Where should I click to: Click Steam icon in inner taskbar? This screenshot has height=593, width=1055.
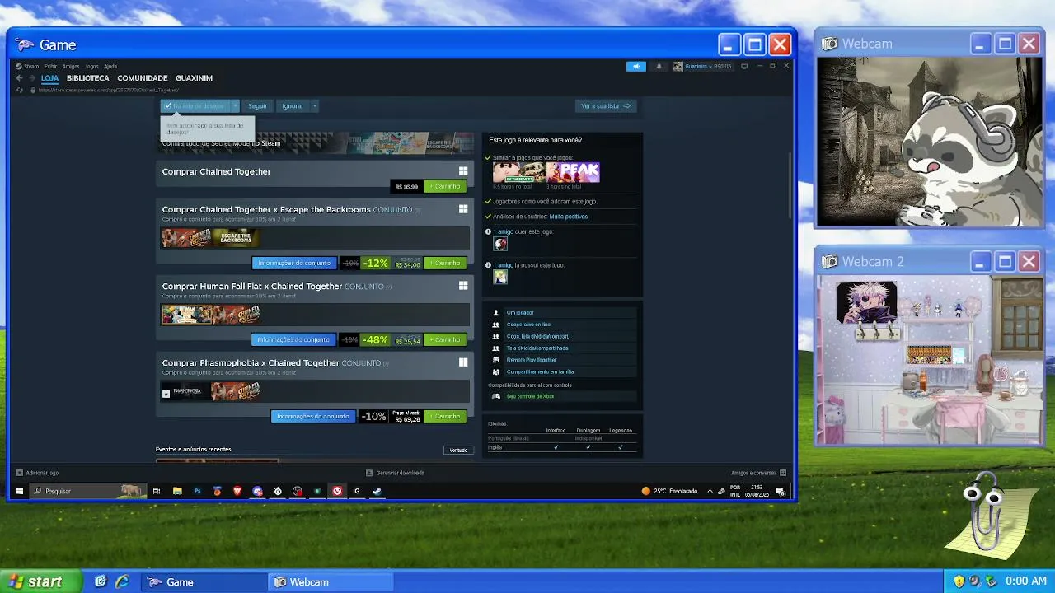(377, 491)
